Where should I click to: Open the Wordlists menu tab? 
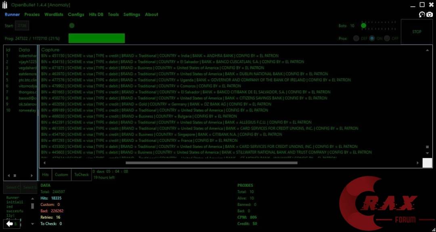click(54, 14)
